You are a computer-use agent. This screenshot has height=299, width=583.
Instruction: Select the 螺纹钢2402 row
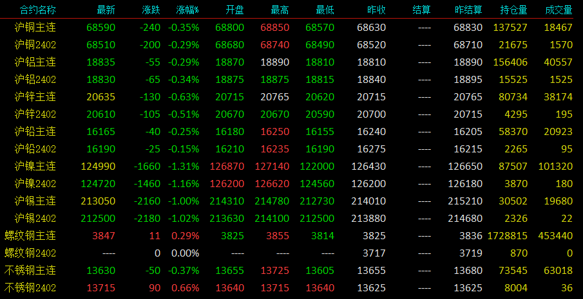click(x=291, y=253)
